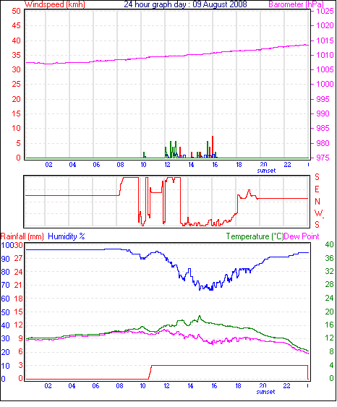Image resolution: width=337 pixels, height=407 pixels.
Task: Click the N wind direction label
Action: point(317,202)
